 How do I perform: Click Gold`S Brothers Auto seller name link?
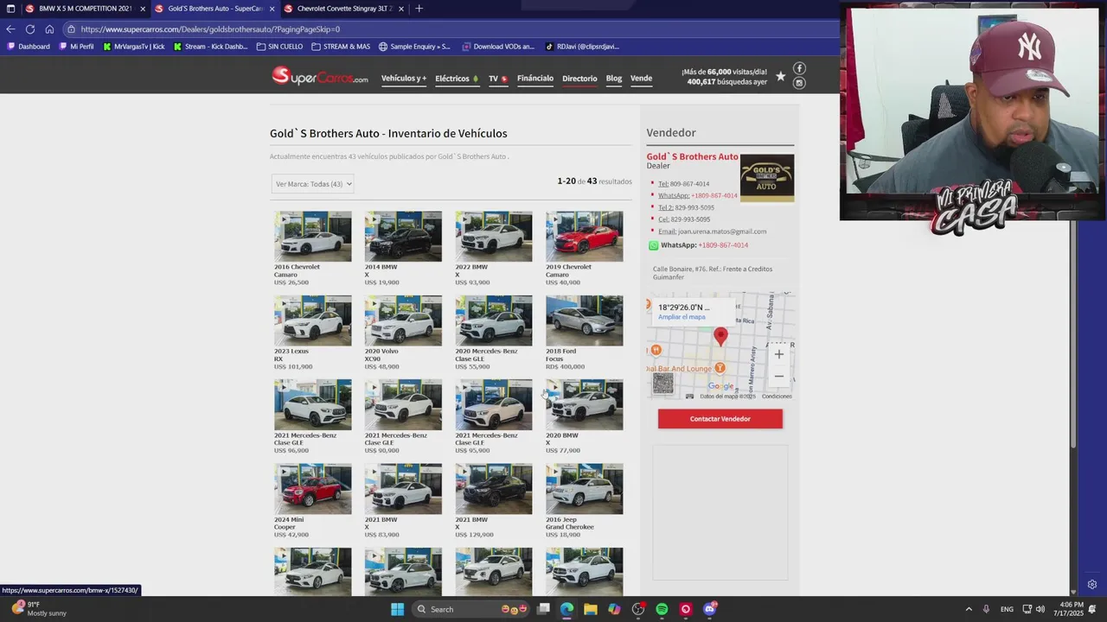(692, 156)
